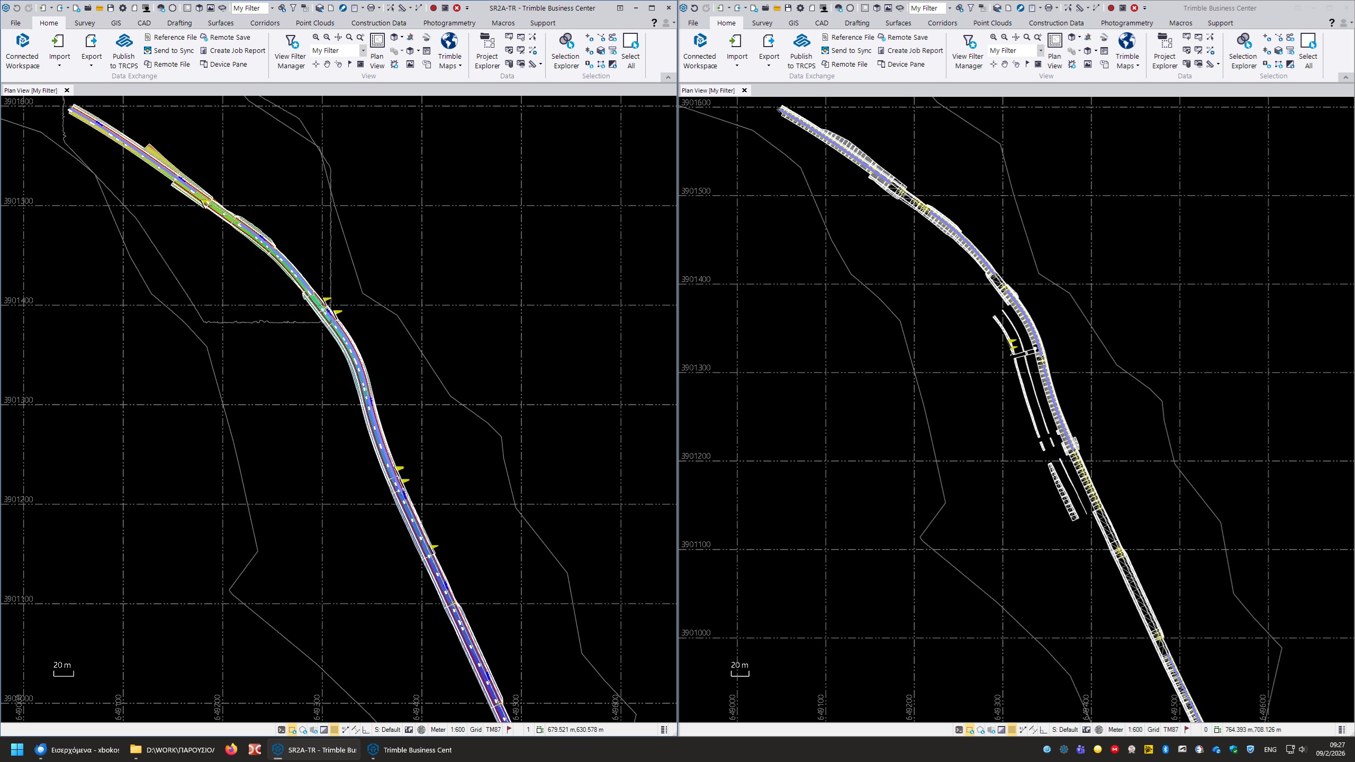Expand the Export dropdown in right window
1355x762 pixels.
769,66
